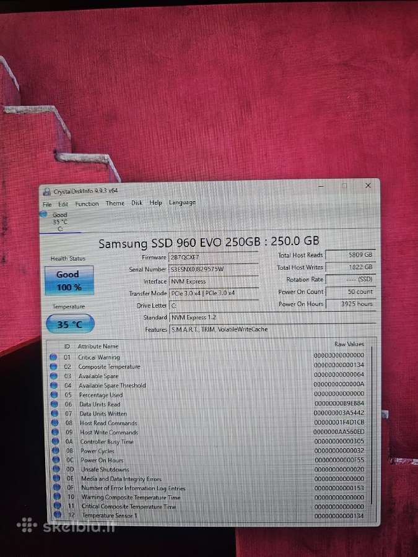Select the Composite Temperature attribute name
Viewport: 418px width, 557px height.
(x=109, y=366)
